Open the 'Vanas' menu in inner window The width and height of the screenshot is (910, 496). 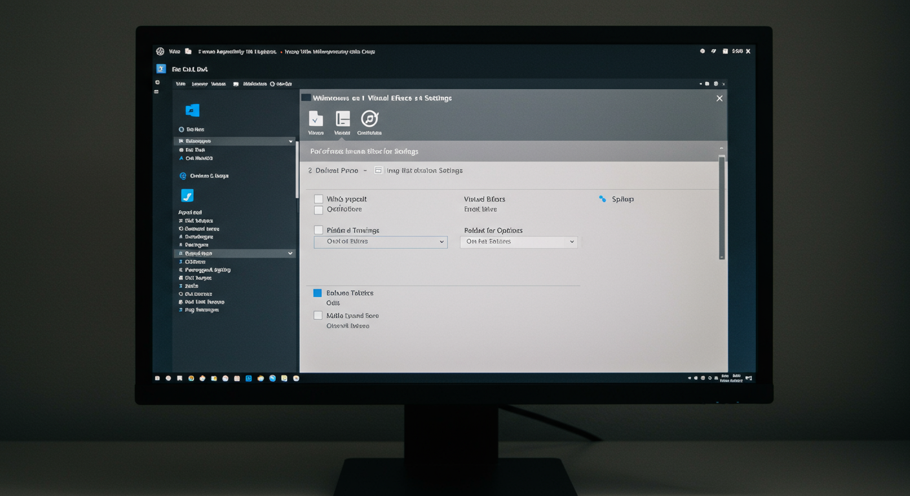pyautogui.click(x=218, y=84)
